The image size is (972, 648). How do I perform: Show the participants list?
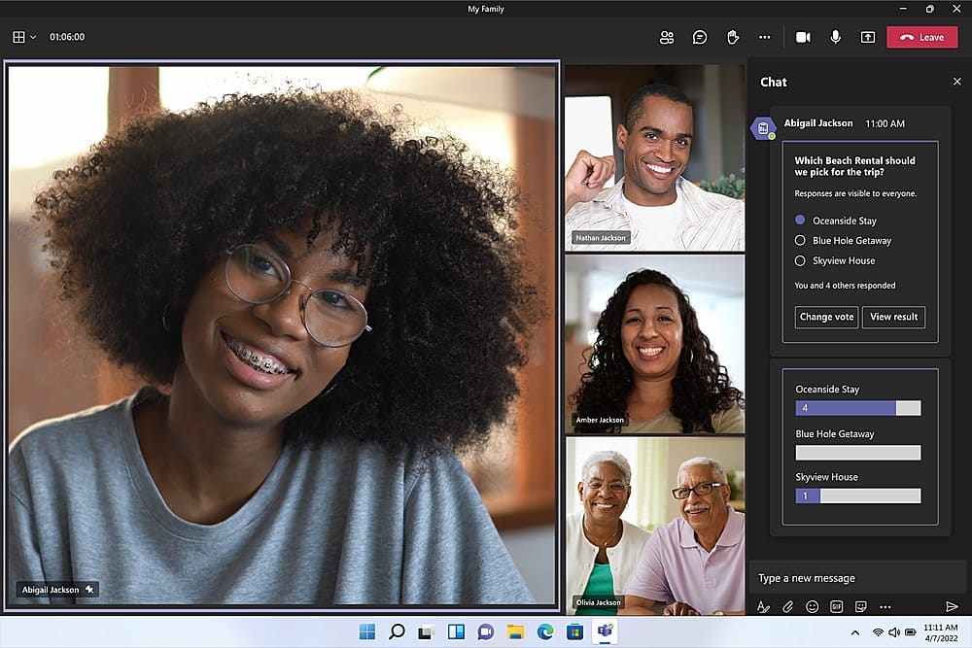[667, 37]
